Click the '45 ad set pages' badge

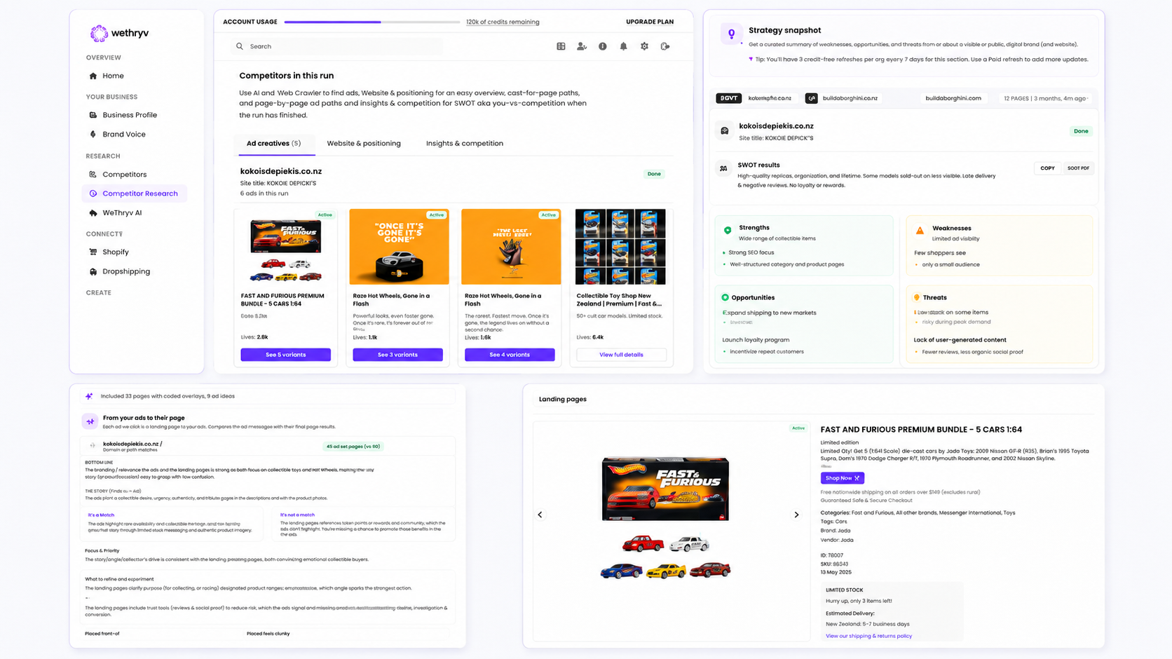pyautogui.click(x=353, y=447)
